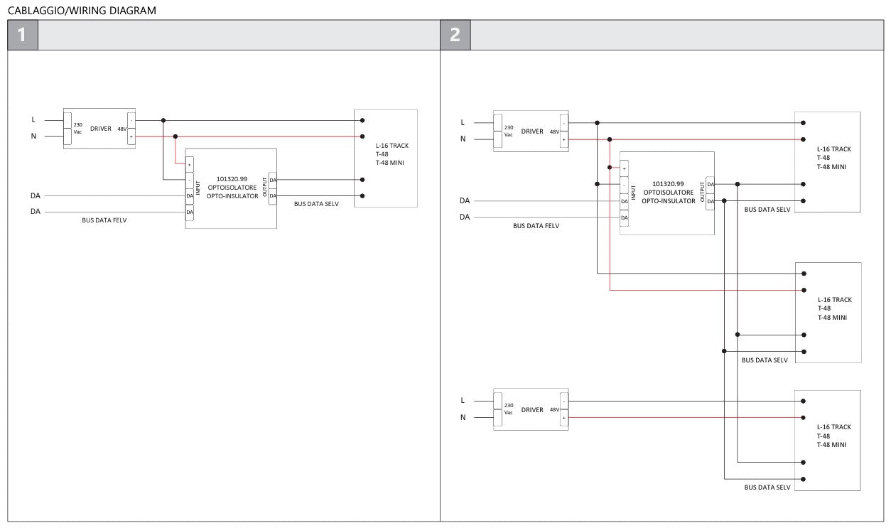Image resolution: width=891 pixels, height=528 pixels.
Task: Click the opto-insulator 101320.99 box in diagram 1
Action: coord(231,188)
